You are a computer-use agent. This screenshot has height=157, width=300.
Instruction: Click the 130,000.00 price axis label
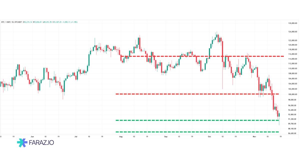pyautogui.click(x=292, y=23)
